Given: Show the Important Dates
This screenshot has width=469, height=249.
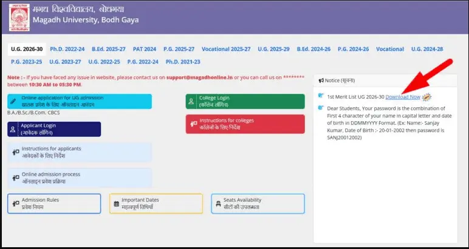Looking at the screenshot, I should coord(156,204).
